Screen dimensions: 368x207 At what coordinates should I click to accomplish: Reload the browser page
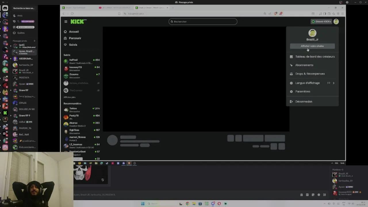click(72, 14)
